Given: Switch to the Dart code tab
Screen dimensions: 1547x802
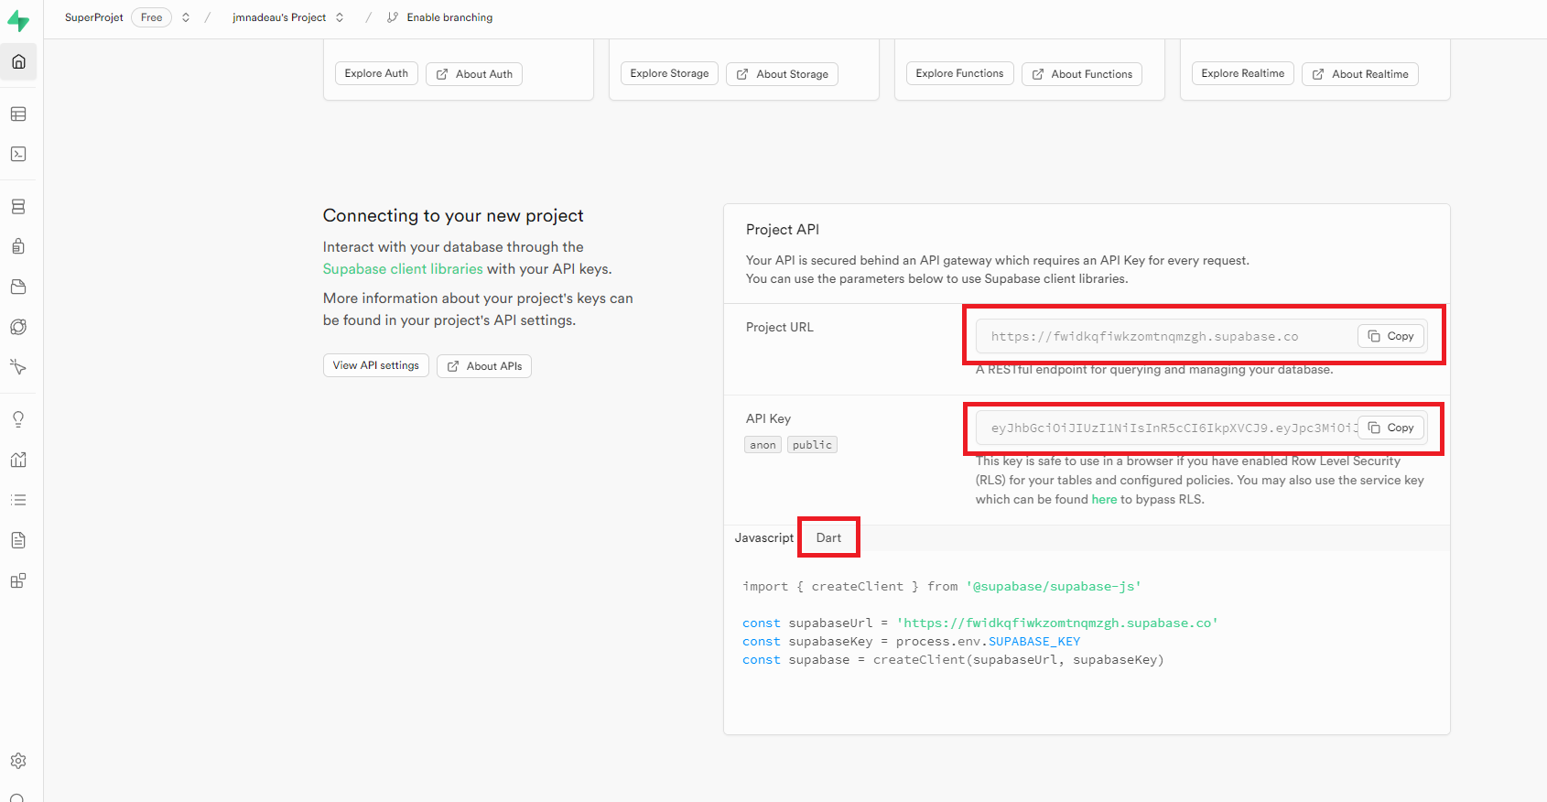Looking at the screenshot, I should [828, 537].
